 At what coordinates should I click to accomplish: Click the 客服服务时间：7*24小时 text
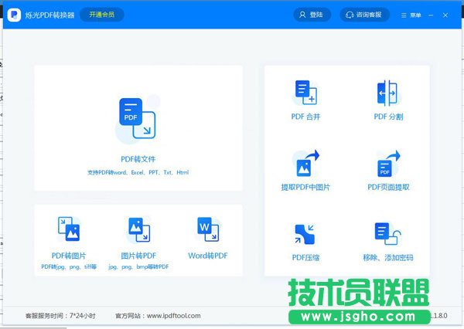pos(60,316)
